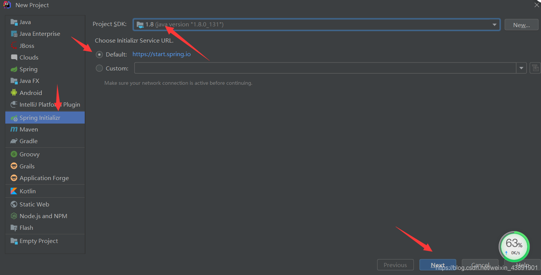Click the IntelliJ IDEA logo in title bar

coord(7,5)
